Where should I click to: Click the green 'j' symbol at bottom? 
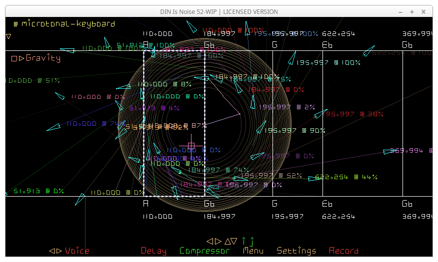point(252,241)
